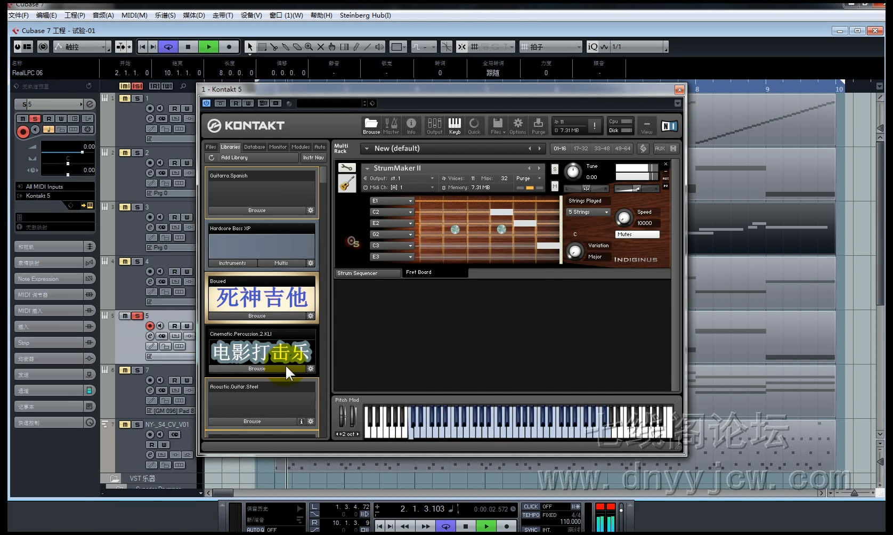This screenshot has width=893, height=535.
Task: Toggle Kontakt plugin power activate button
Action: (x=207, y=103)
